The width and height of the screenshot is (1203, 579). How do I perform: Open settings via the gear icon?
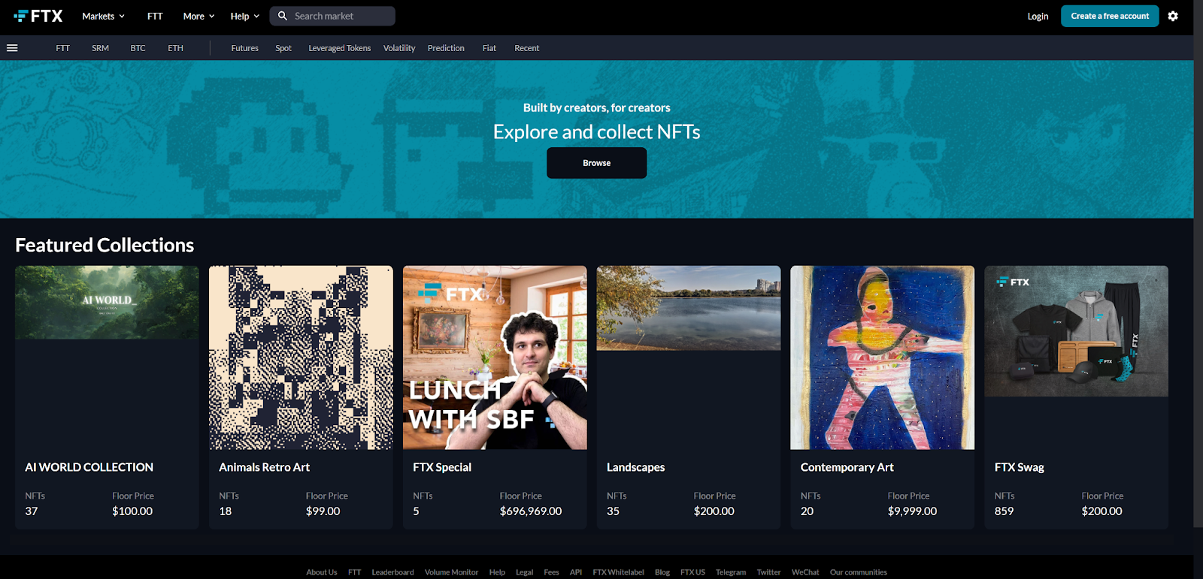click(1173, 16)
